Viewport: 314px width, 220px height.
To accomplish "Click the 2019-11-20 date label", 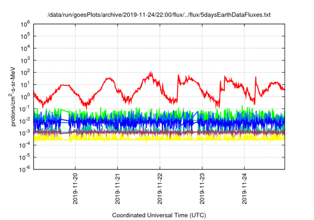I will pos(75,189).
